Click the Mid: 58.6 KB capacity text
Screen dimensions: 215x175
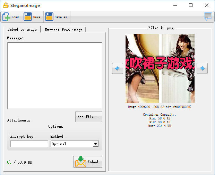coord(160,122)
